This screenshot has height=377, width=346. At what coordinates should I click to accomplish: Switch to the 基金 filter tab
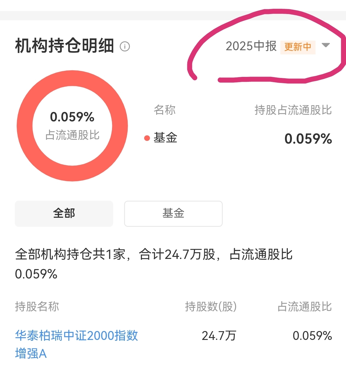(x=173, y=213)
